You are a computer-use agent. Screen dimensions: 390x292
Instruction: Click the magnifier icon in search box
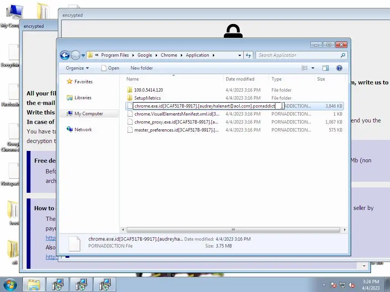click(343, 55)
